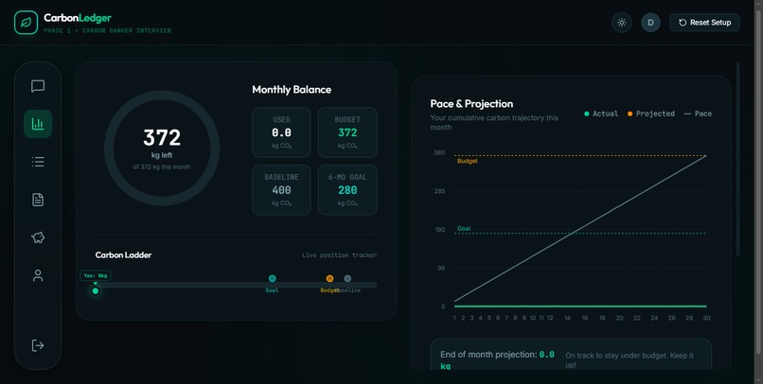Open the piggy bank savings sidebar icon

pyautogui.click(x=38, y=237)
